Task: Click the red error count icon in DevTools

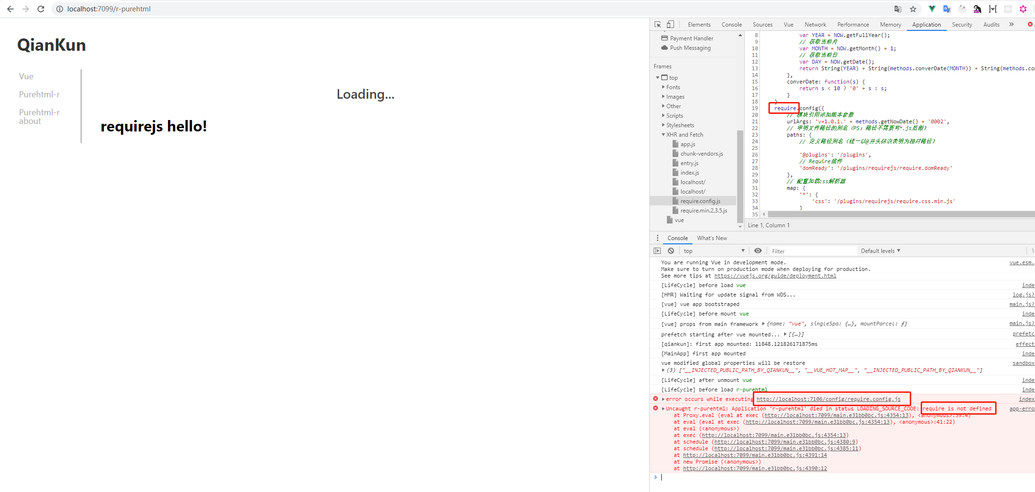Action: pyautogui.click(x=1030, y=25)
